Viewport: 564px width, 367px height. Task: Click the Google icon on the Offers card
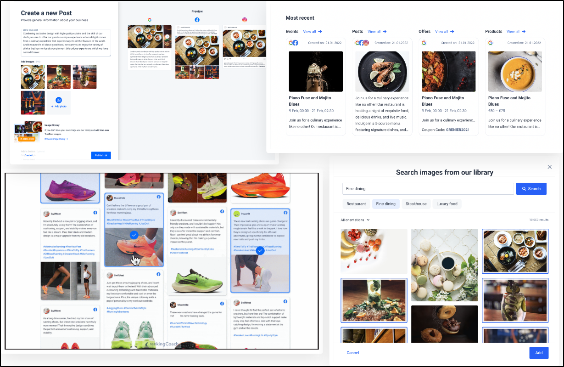pyautogui.click(x=424, y=43)
